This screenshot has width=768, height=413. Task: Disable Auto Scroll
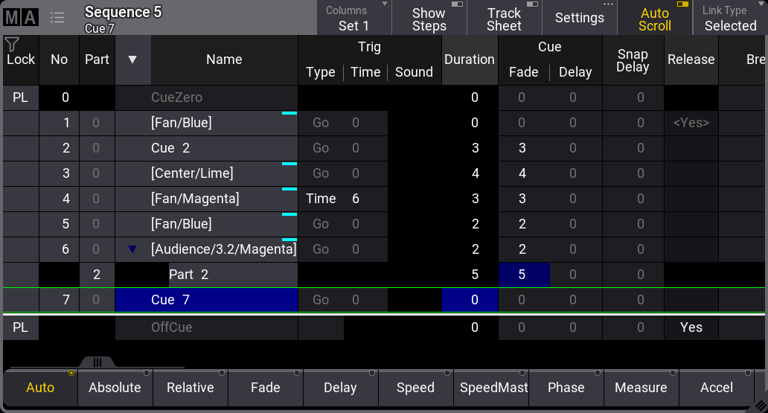pyautogui.click(x=654, y=19)
